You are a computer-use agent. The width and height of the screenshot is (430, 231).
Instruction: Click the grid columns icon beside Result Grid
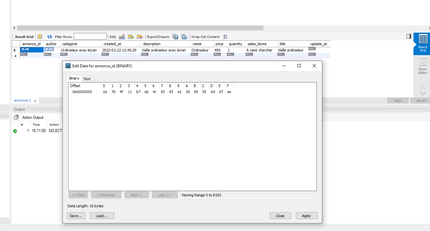[40, 37]
